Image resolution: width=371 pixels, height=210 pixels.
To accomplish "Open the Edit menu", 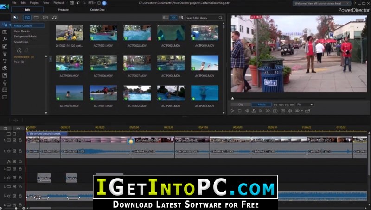I will pyautogui.click(x=23, y=3).
